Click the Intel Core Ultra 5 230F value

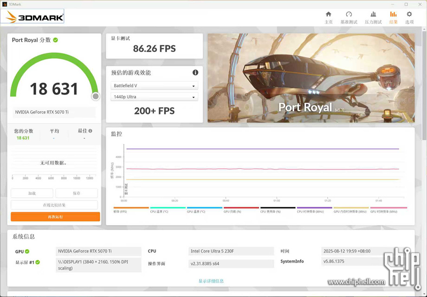(231, 251)
